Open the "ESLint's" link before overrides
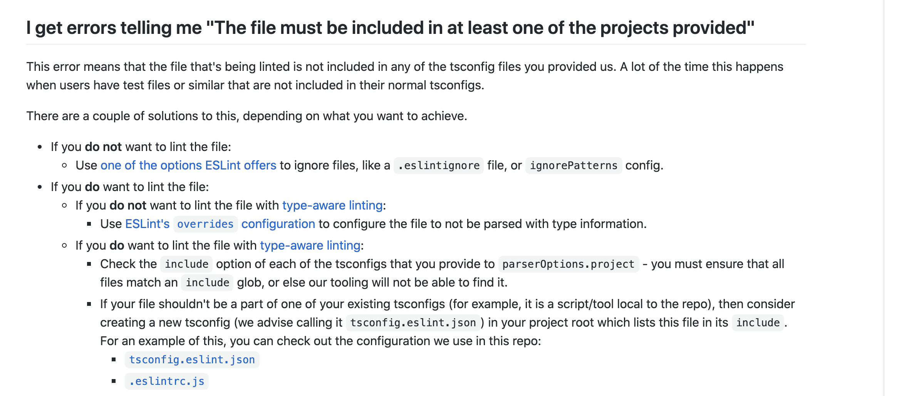 click(147, 224)
